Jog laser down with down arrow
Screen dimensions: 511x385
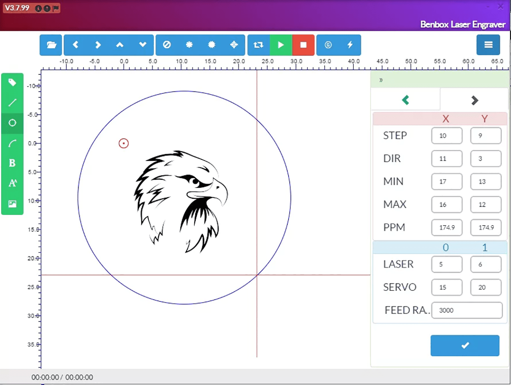(143, 45)
